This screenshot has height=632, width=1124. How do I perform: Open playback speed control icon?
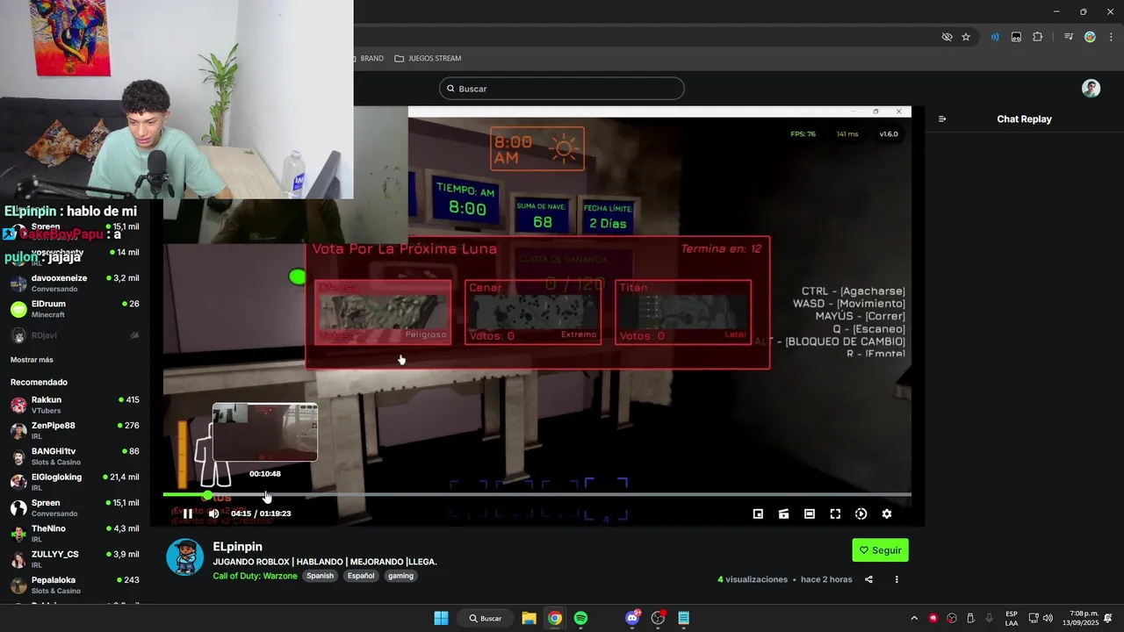click(x=861, y=514)
